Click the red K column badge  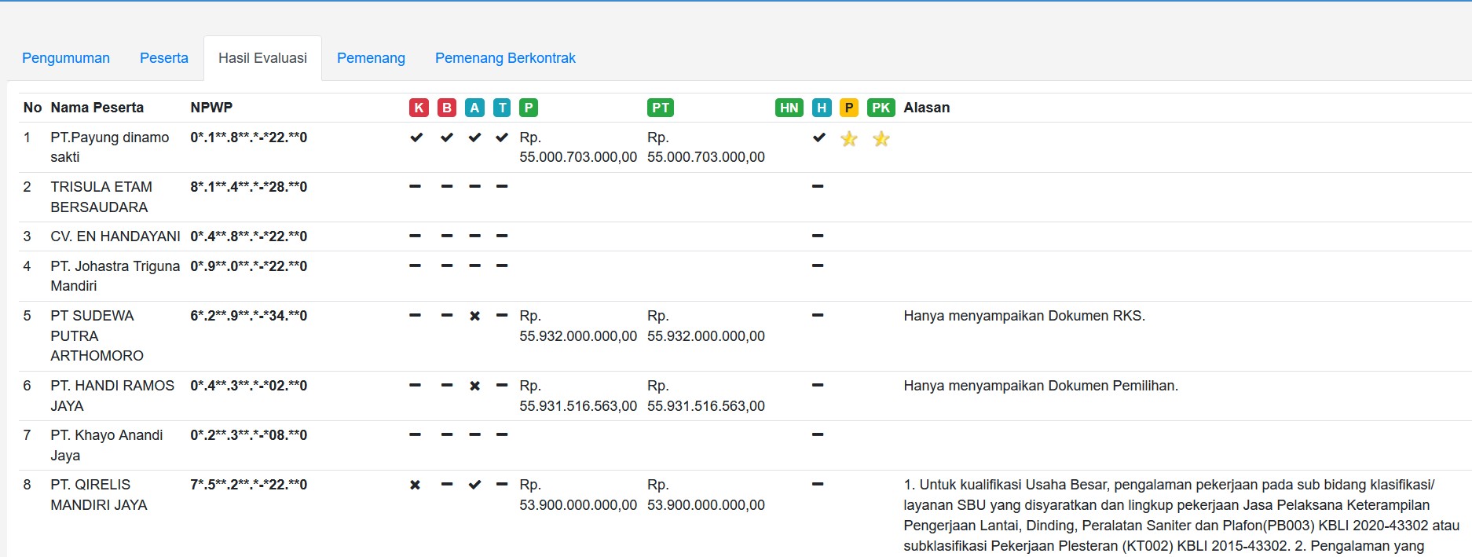(x=419, y=108)
